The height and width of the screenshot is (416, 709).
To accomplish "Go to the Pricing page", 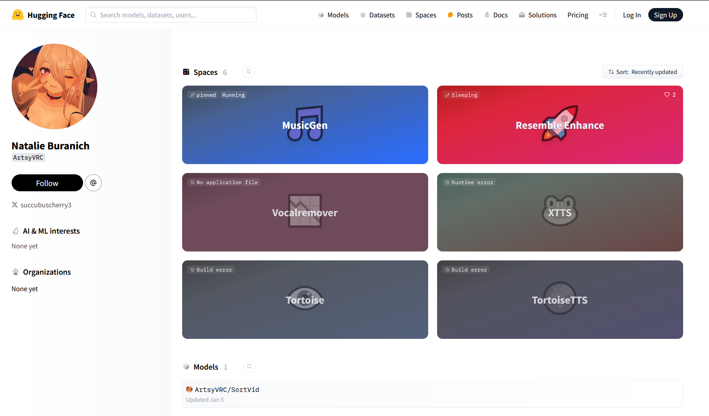I will click(578, 15).
